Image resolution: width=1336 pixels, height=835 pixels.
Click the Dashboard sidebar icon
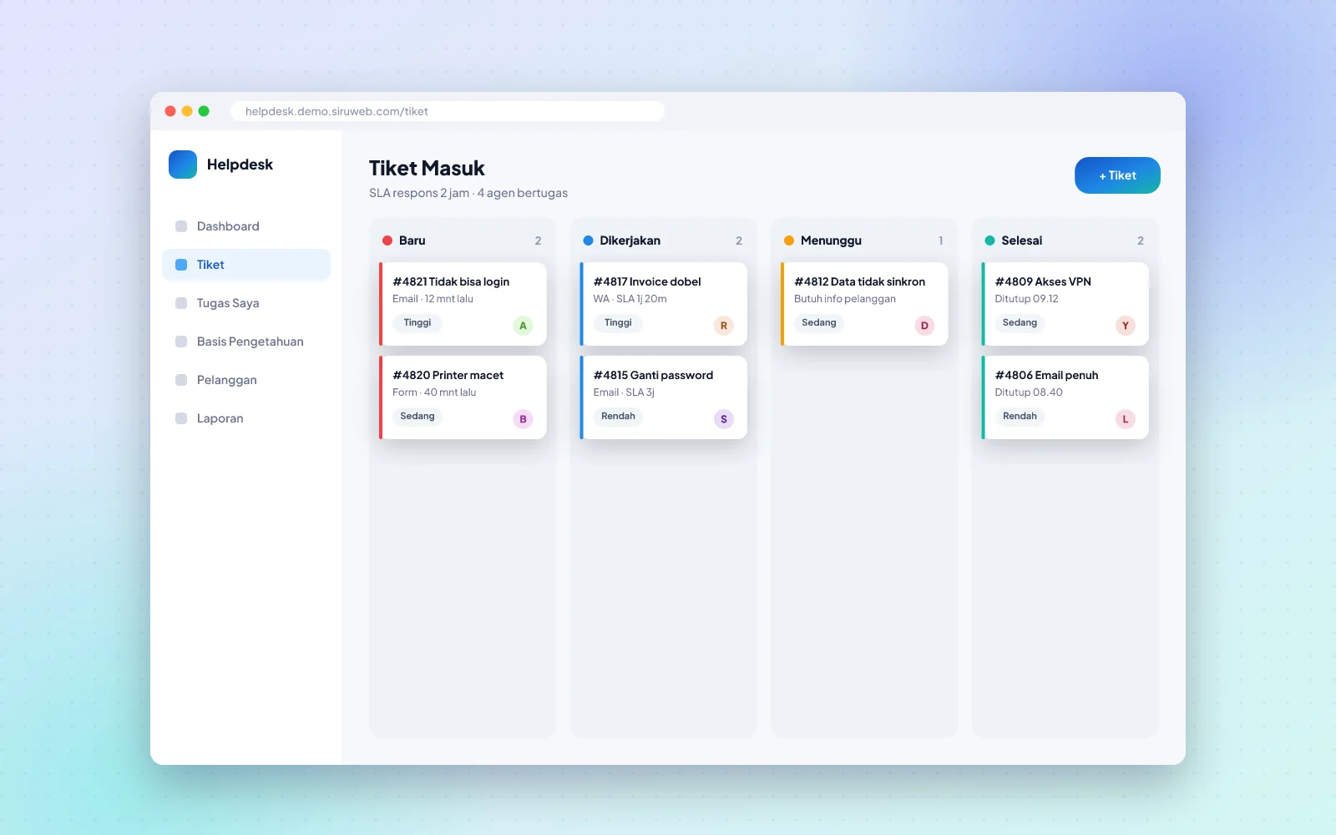(x=181, y=226)
